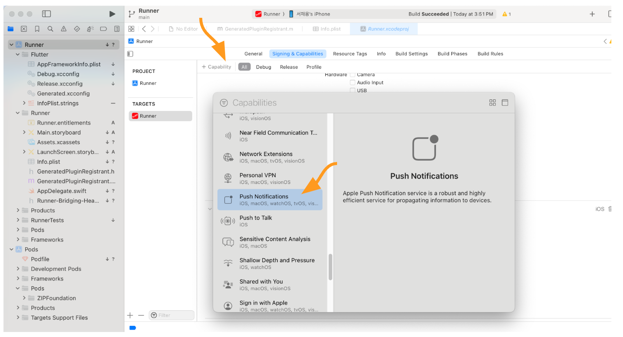Switch Capabilities library to grid view
Screen dimensions: 623x337
(x=492, y=103)
